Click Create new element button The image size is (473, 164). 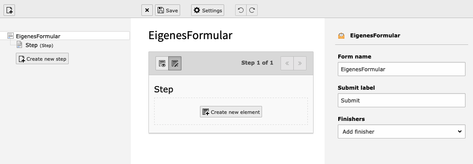231,112
